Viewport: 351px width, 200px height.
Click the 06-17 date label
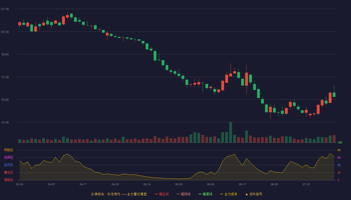[x=242, y=184]
